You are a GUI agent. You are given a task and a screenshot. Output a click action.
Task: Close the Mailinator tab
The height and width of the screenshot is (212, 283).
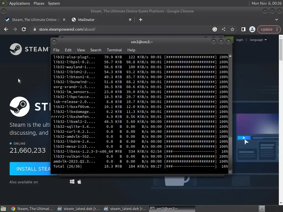tap(130, 20)
